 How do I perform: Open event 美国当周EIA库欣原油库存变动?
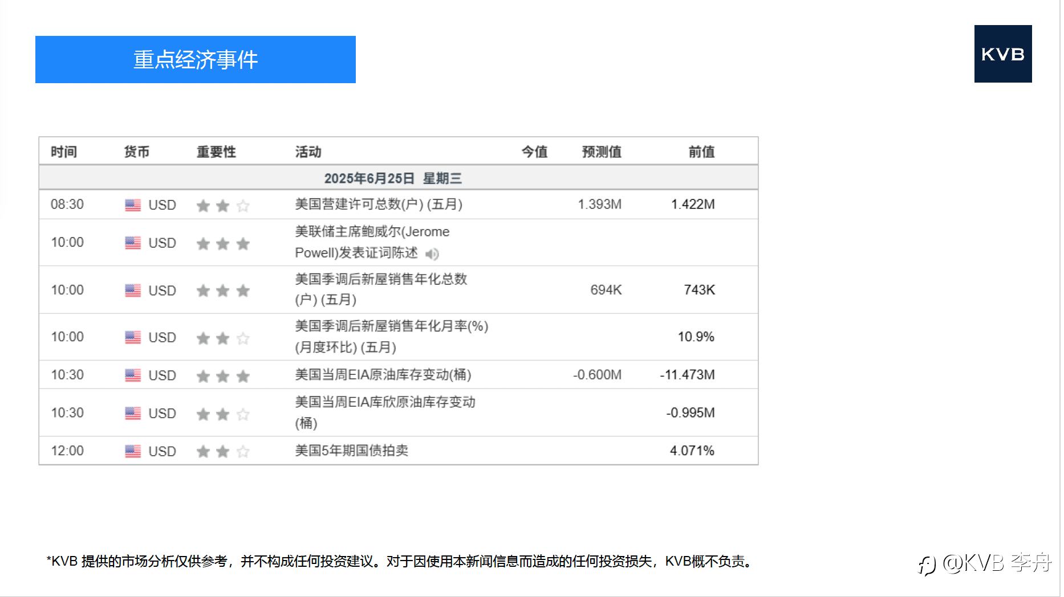pyautogui.click(x=385, y=412)
